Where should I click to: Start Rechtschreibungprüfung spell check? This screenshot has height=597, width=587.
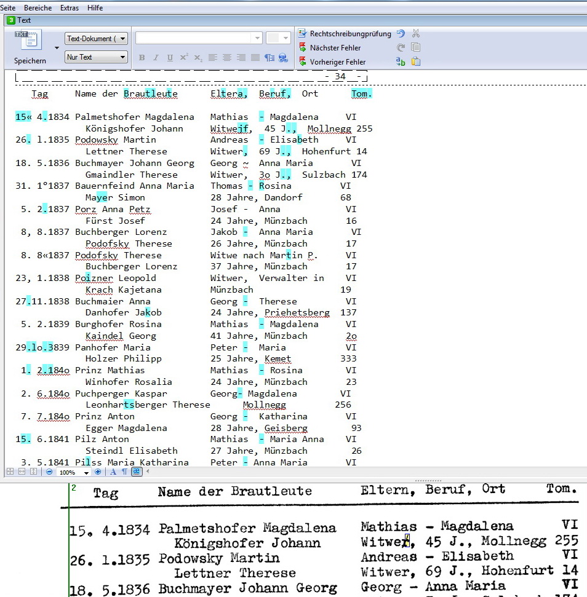point(345,34)
